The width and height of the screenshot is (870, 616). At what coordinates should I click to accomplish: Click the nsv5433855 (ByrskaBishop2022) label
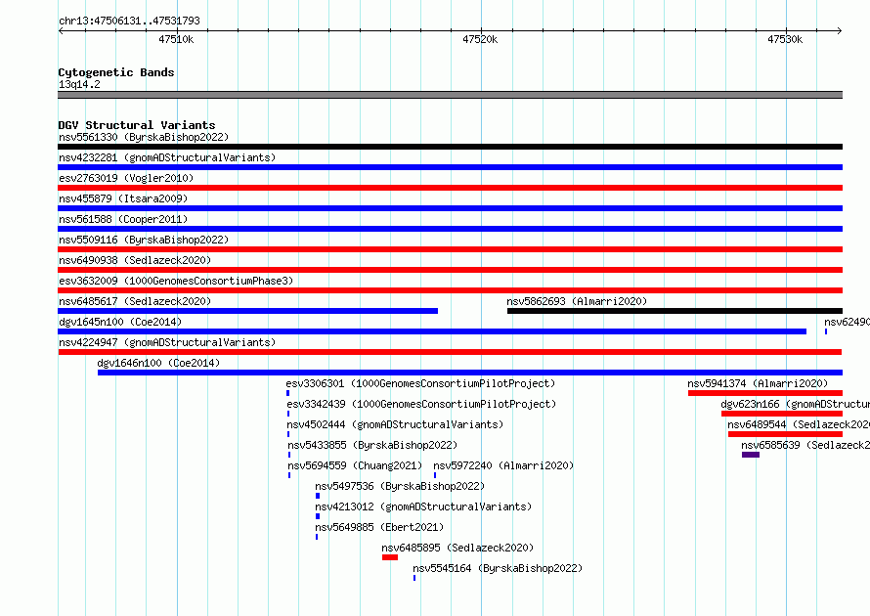(x=372, y=445)
